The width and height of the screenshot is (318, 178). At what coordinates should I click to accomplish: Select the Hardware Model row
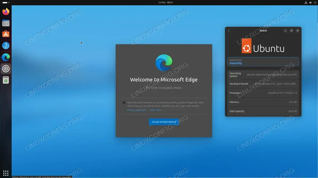263,84
